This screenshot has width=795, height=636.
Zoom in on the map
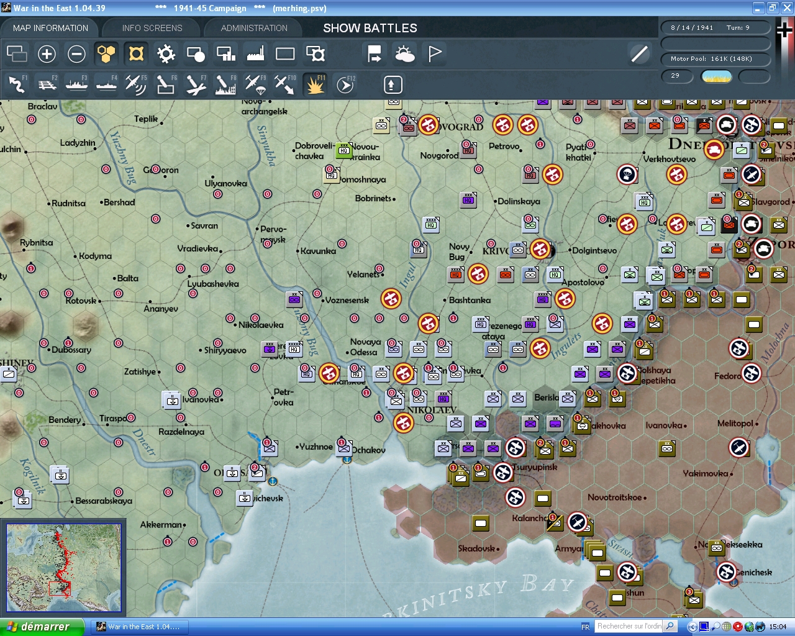tap(47, 54)
